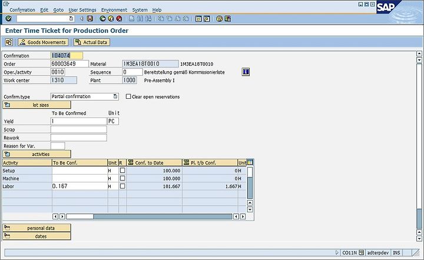Open the Help menu
Viewport: 424px width, 260px height.
pos(157,10)
